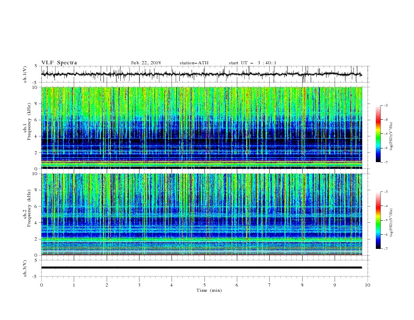The height and width of the screenshot is (320, 414).
Task: Click the ch.1 waveform trace
Action: pos(201,74)
